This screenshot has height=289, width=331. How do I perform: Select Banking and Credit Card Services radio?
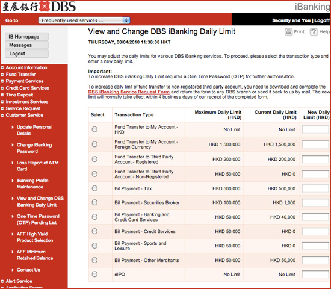(94, 217)
